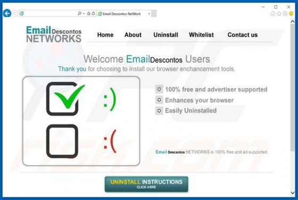298x200 pixels.
Task: Close the browser window
Action: [288, 7]
